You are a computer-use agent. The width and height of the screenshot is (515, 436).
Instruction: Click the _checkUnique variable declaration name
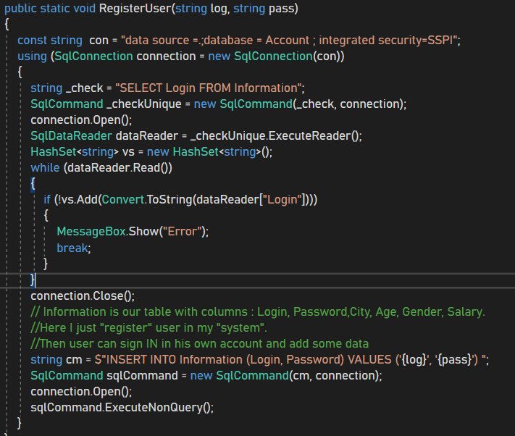(x=144, y=104)
